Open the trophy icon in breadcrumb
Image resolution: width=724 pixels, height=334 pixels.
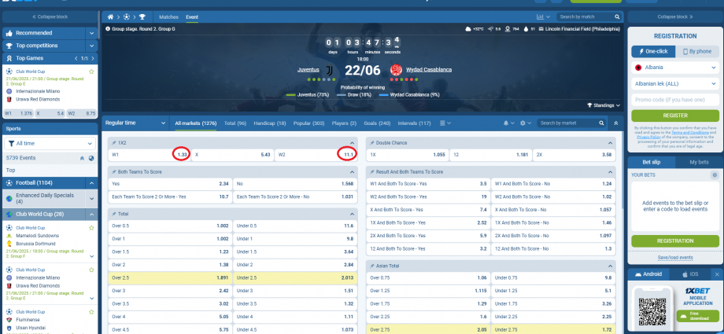pyautogui.click(x=142, y=17)
